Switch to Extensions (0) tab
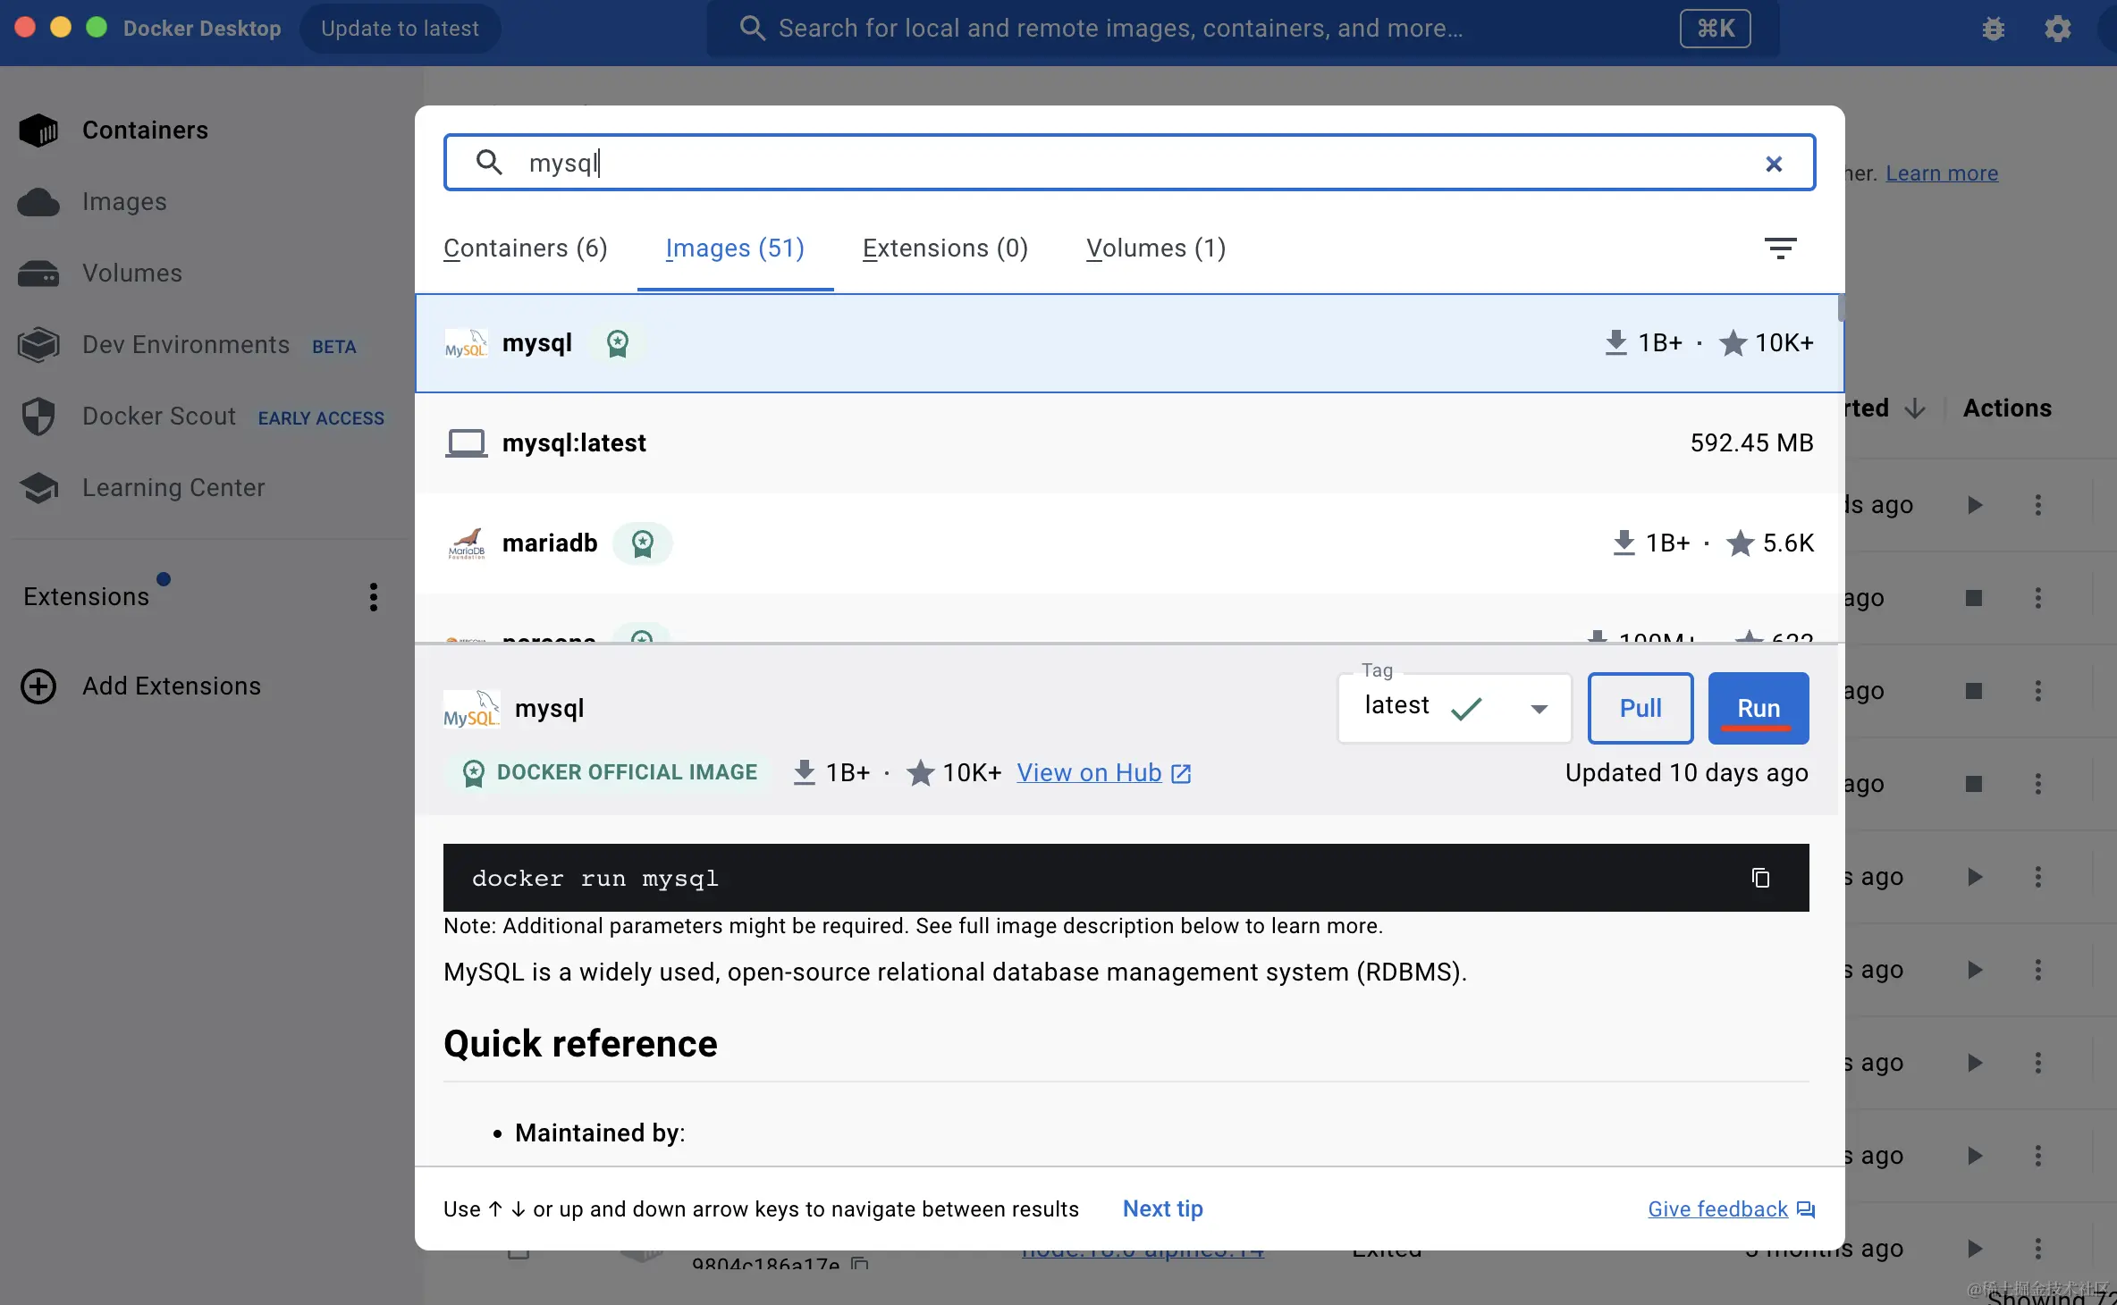The height and width of the screenshot is (1305, 2117). point(944,248)
